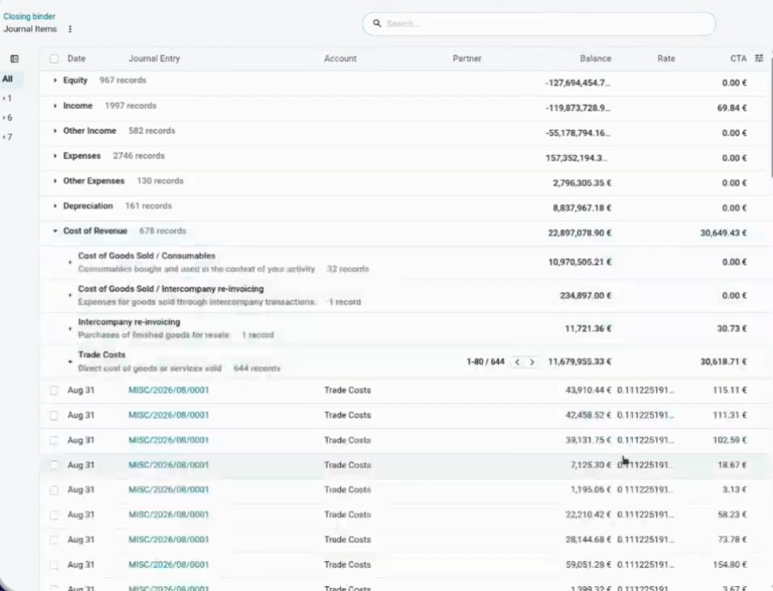
Task: Expand the Expenses group
Action: [x=55, y=156]
